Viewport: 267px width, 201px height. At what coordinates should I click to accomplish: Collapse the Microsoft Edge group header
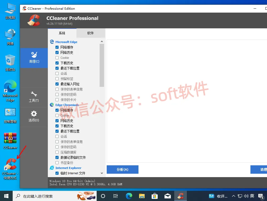(x=66, y=42)
